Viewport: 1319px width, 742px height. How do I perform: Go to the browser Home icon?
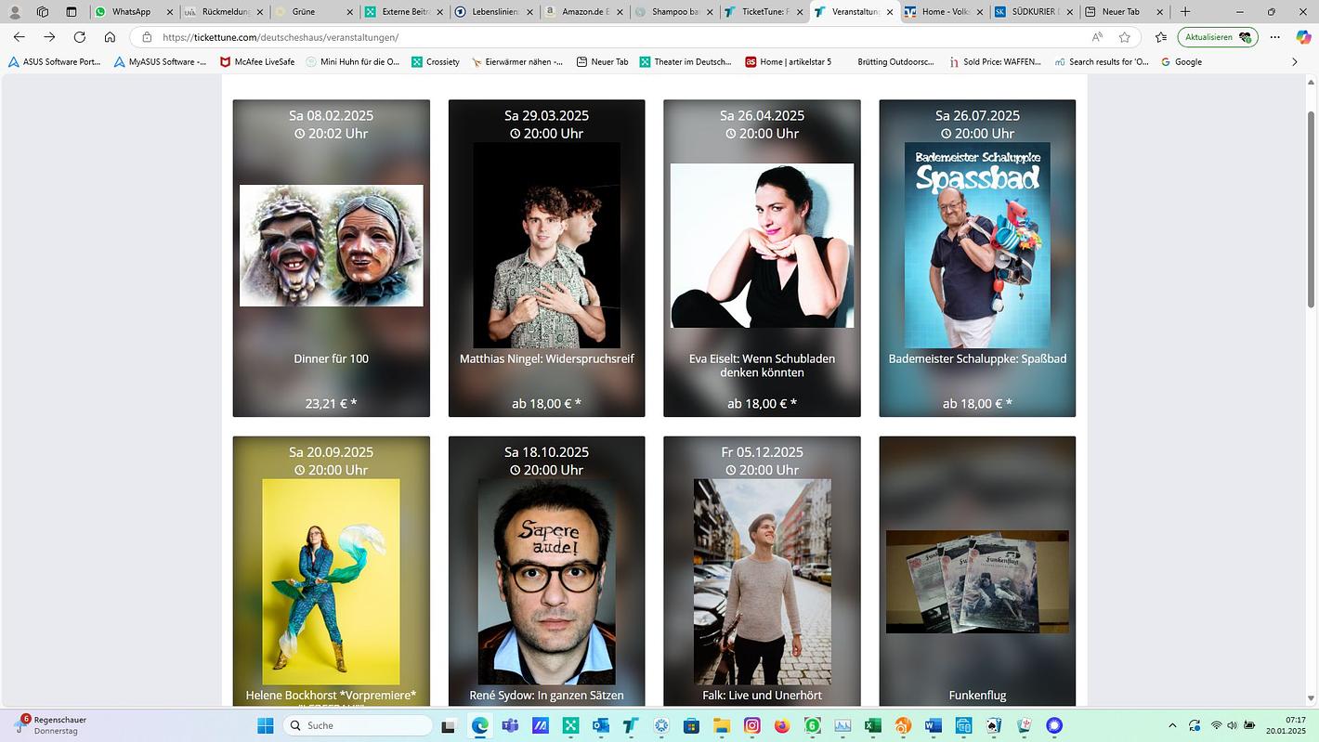pyautogui.click(x=110, y=37)
